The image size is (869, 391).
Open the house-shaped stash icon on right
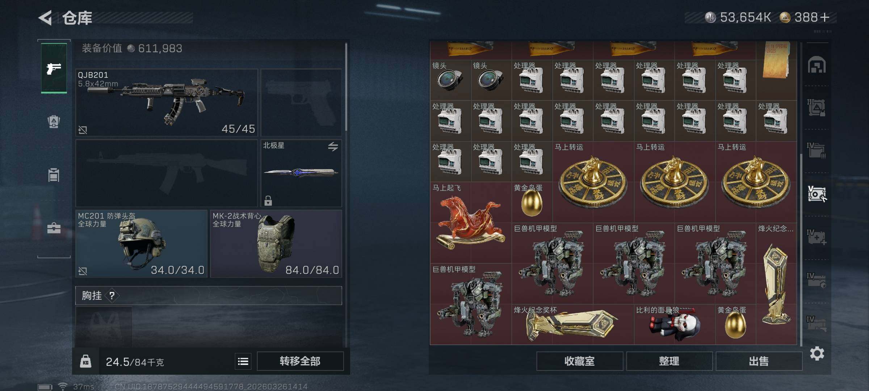pos(817,65)
